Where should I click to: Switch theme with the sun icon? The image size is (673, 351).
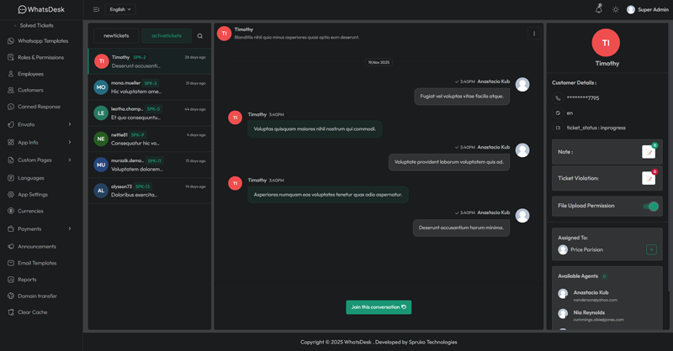pos(616,10)
